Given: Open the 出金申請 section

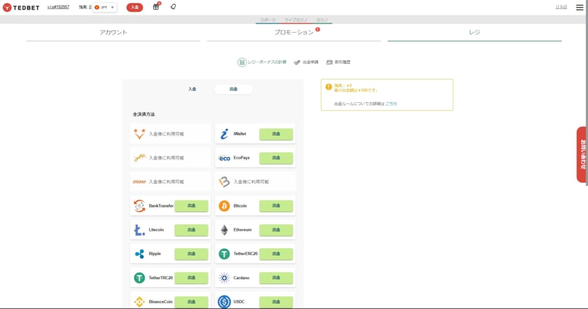Looking at the screenshot, I should (x=307, y=62).
